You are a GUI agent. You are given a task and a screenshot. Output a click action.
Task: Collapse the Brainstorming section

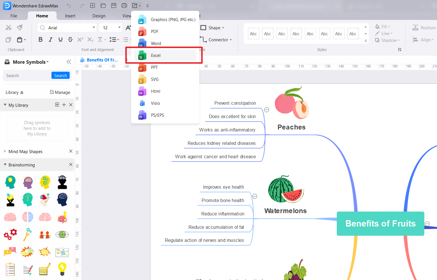(5, 164)
